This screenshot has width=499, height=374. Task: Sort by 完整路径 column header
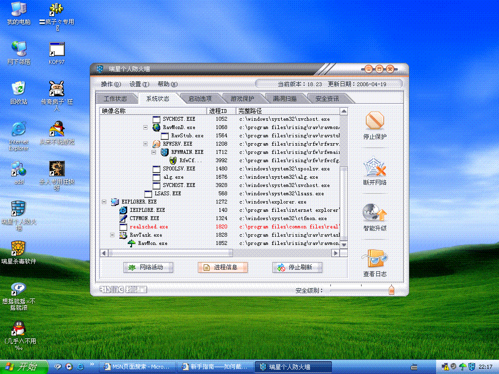click(288, 111)
